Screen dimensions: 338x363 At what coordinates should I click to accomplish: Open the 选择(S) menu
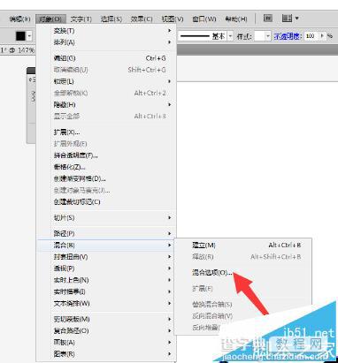click(111, 19)
